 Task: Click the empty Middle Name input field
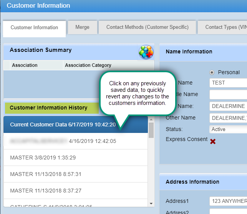[228, 94]
